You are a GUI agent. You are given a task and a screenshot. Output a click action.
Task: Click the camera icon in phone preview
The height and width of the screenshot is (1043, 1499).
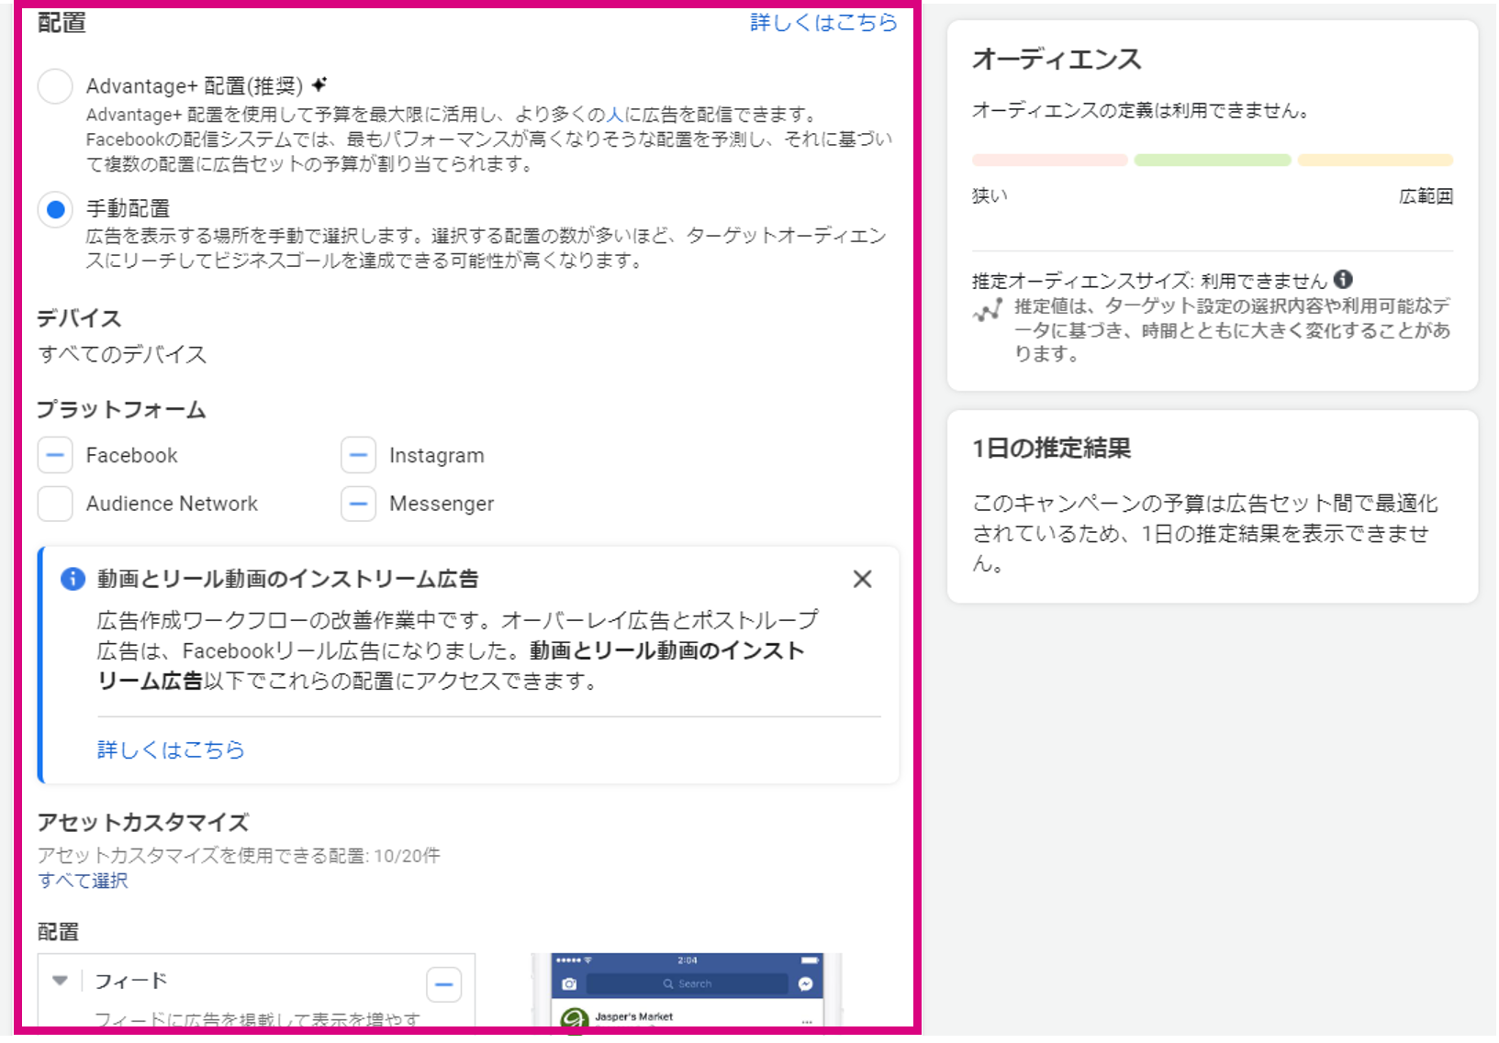pyautogui.click(x=569, y=983)
